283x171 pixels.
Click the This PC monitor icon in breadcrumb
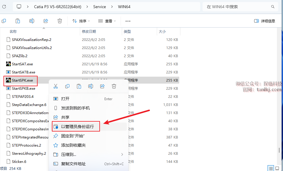pyautogui.click(x=19, y=7)
